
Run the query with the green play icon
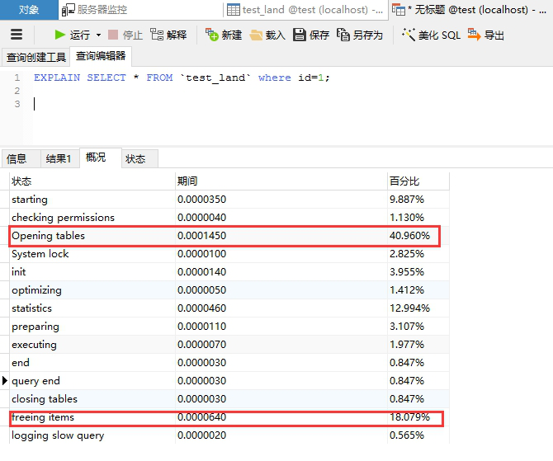click(x=60, y=35)
